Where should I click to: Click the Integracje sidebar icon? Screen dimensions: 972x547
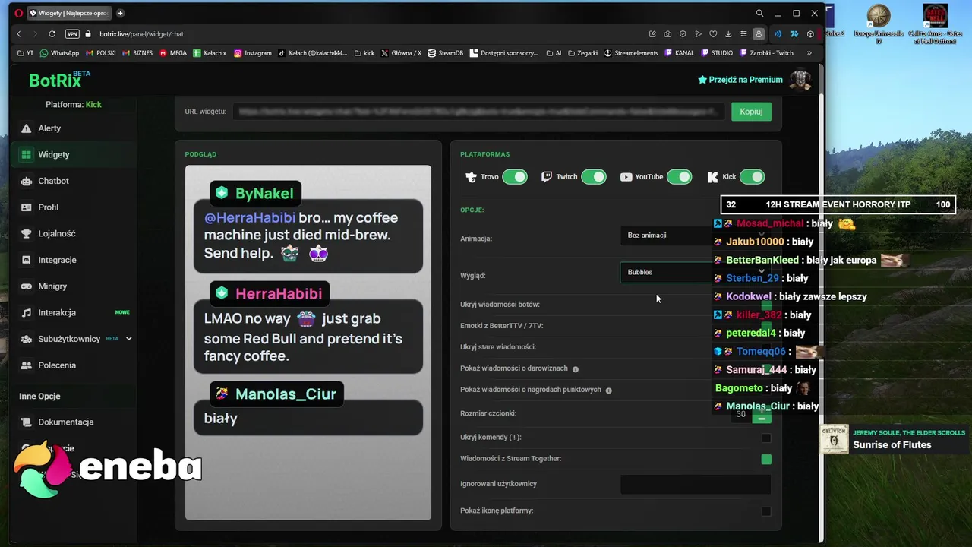coord(27,260)
